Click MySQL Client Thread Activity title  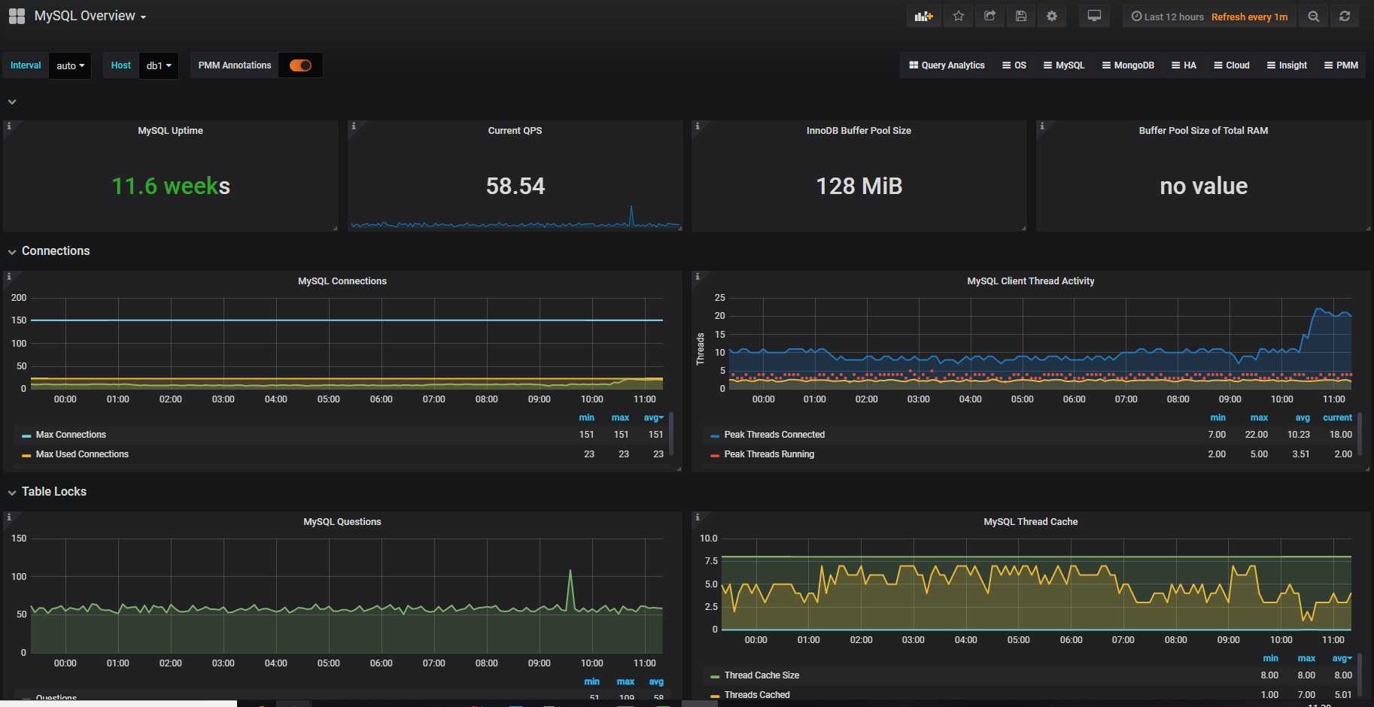pyautogui.click(x=1031, y=281)
